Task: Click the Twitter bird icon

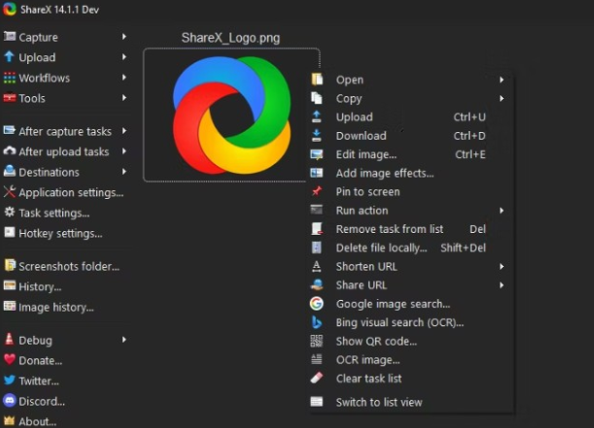Action: (x=10, y=380)
